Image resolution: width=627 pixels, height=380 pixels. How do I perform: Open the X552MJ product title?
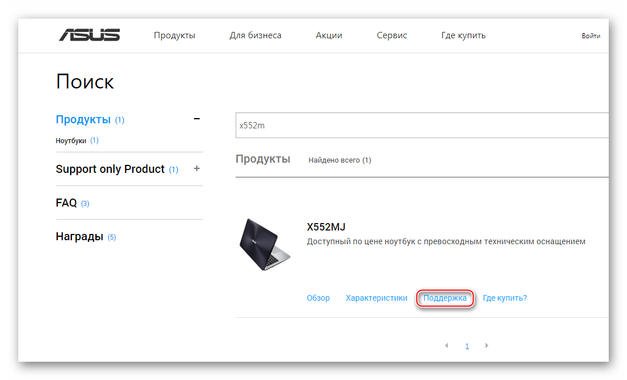point(326,227)
